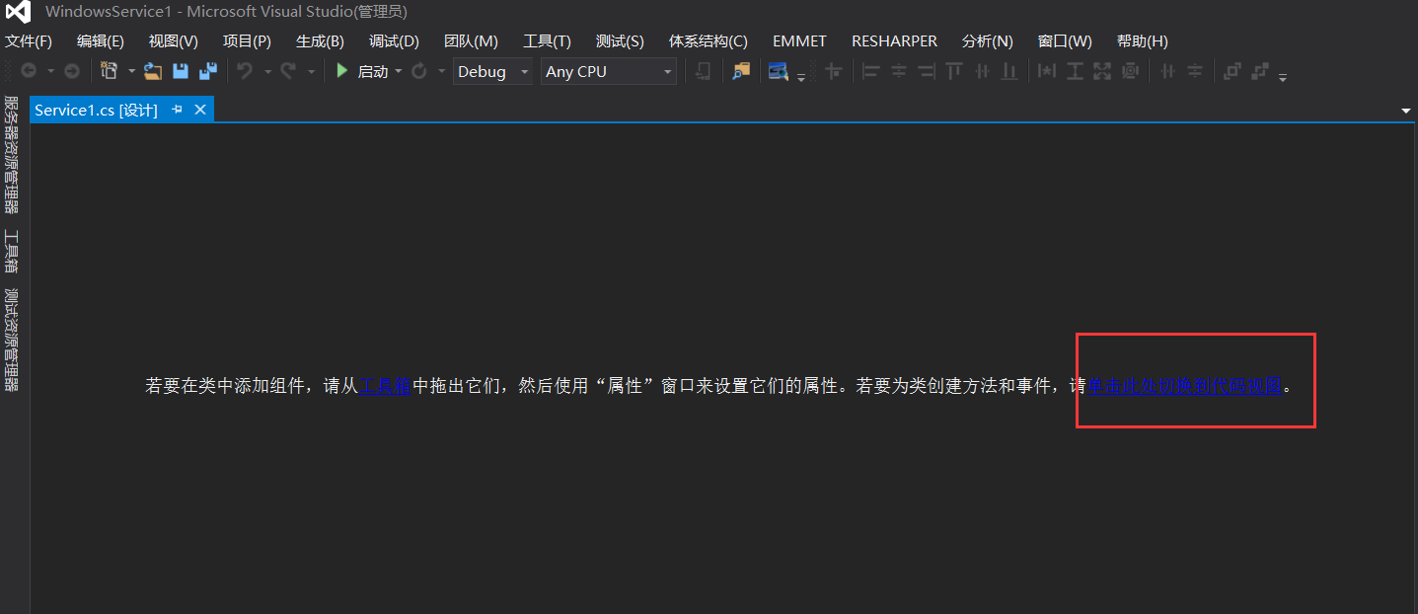Open the 体系结构(C) menu

pos(709,40)
